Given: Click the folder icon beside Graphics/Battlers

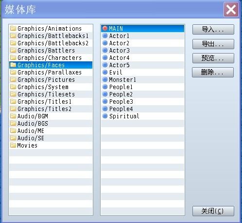Looking at the screenshot, I should (13, 50).
